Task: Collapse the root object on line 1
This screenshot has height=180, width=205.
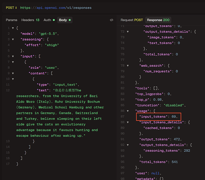Action: point(13,28)
